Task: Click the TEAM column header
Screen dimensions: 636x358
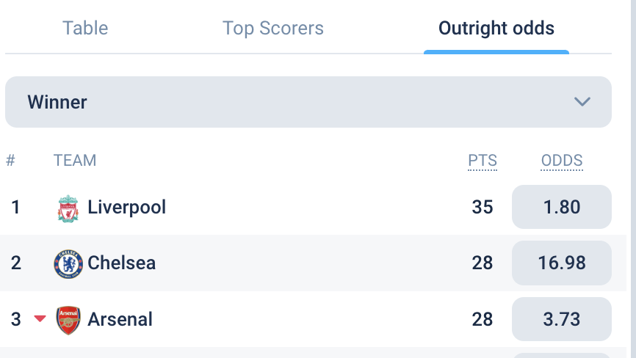Action: 75,161
